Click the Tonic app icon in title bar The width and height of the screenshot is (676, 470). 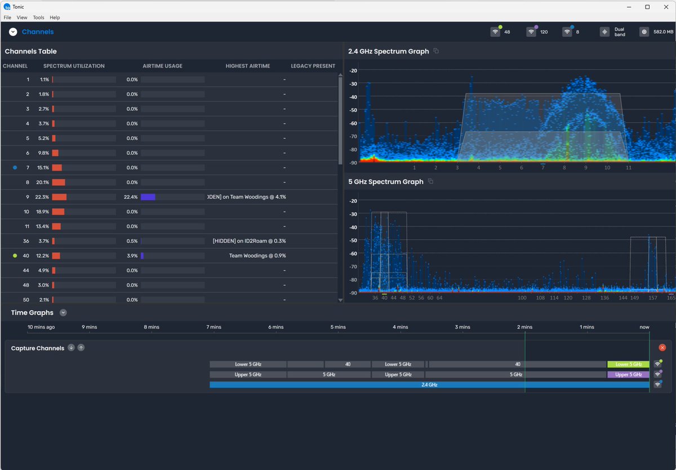(x=6, y=6)
